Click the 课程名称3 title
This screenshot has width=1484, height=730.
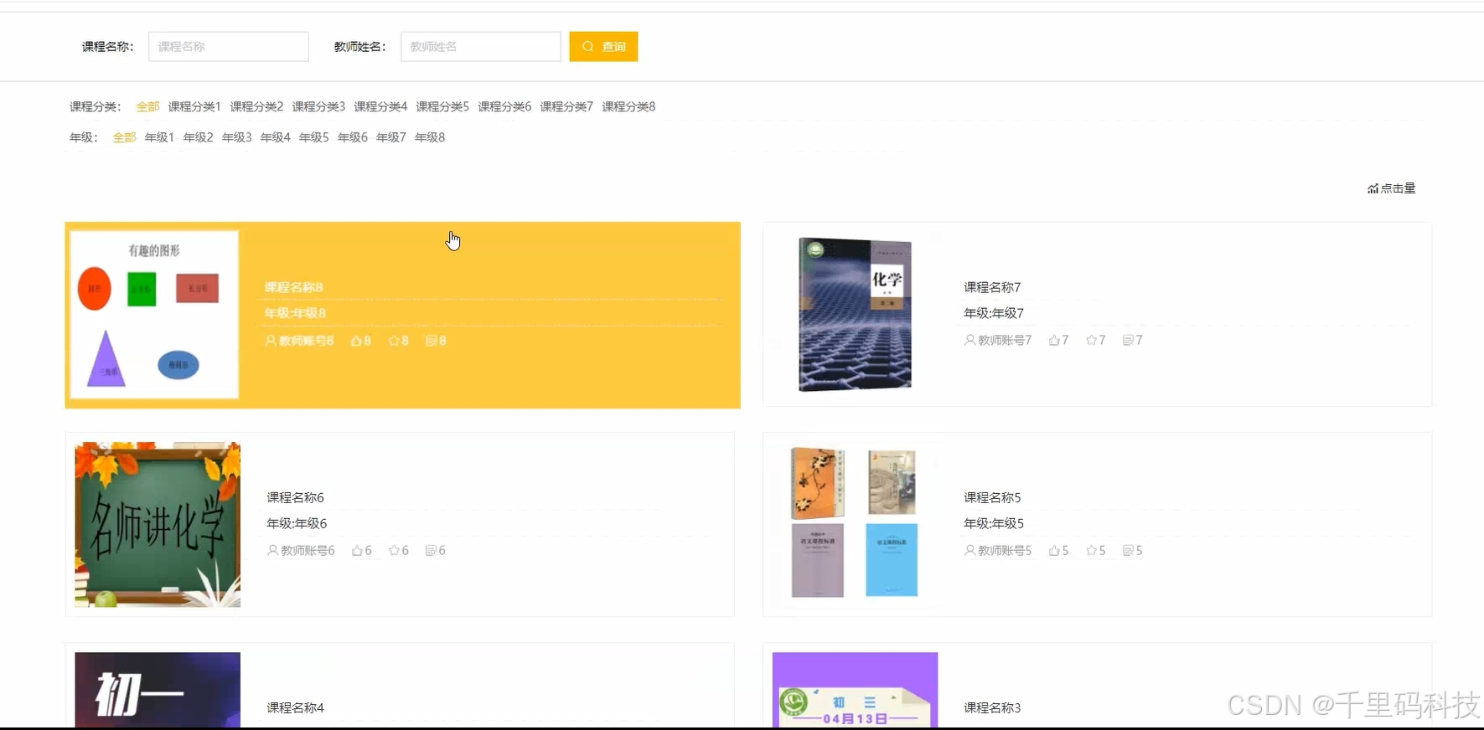click(992, 707)
